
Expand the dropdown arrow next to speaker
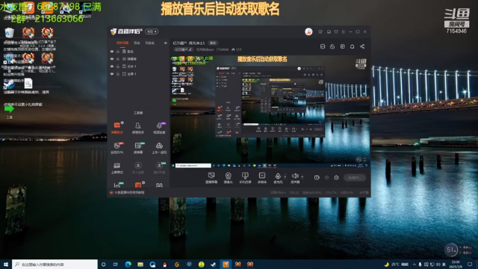(x=302, y=176)
